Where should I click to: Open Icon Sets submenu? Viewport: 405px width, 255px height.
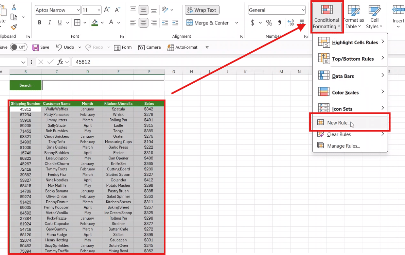350,108
